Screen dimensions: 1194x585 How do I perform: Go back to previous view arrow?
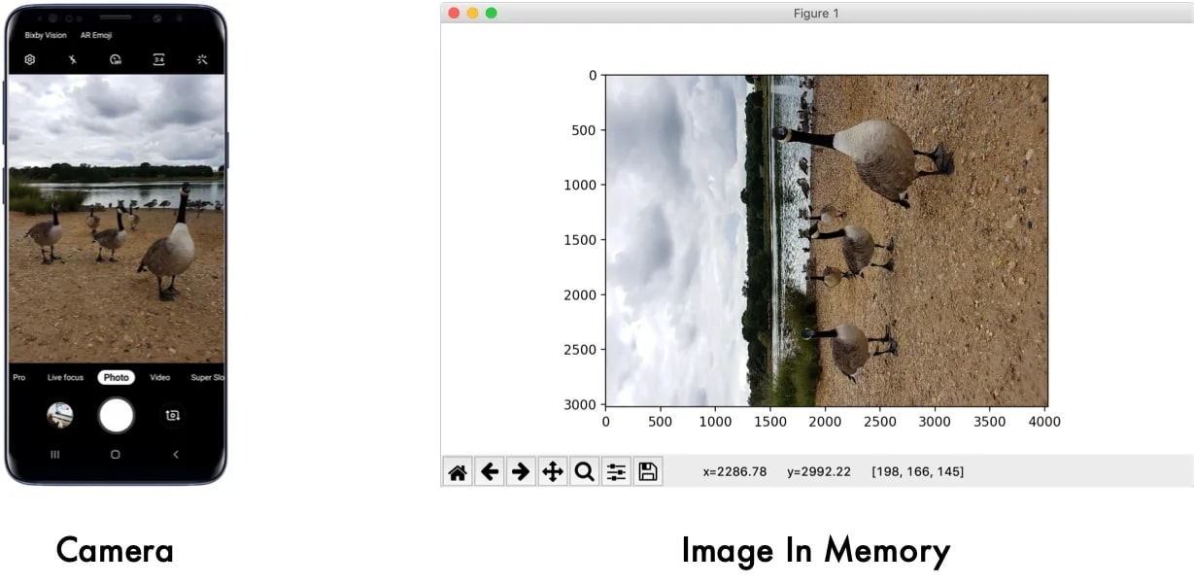(x=490, y=472)
